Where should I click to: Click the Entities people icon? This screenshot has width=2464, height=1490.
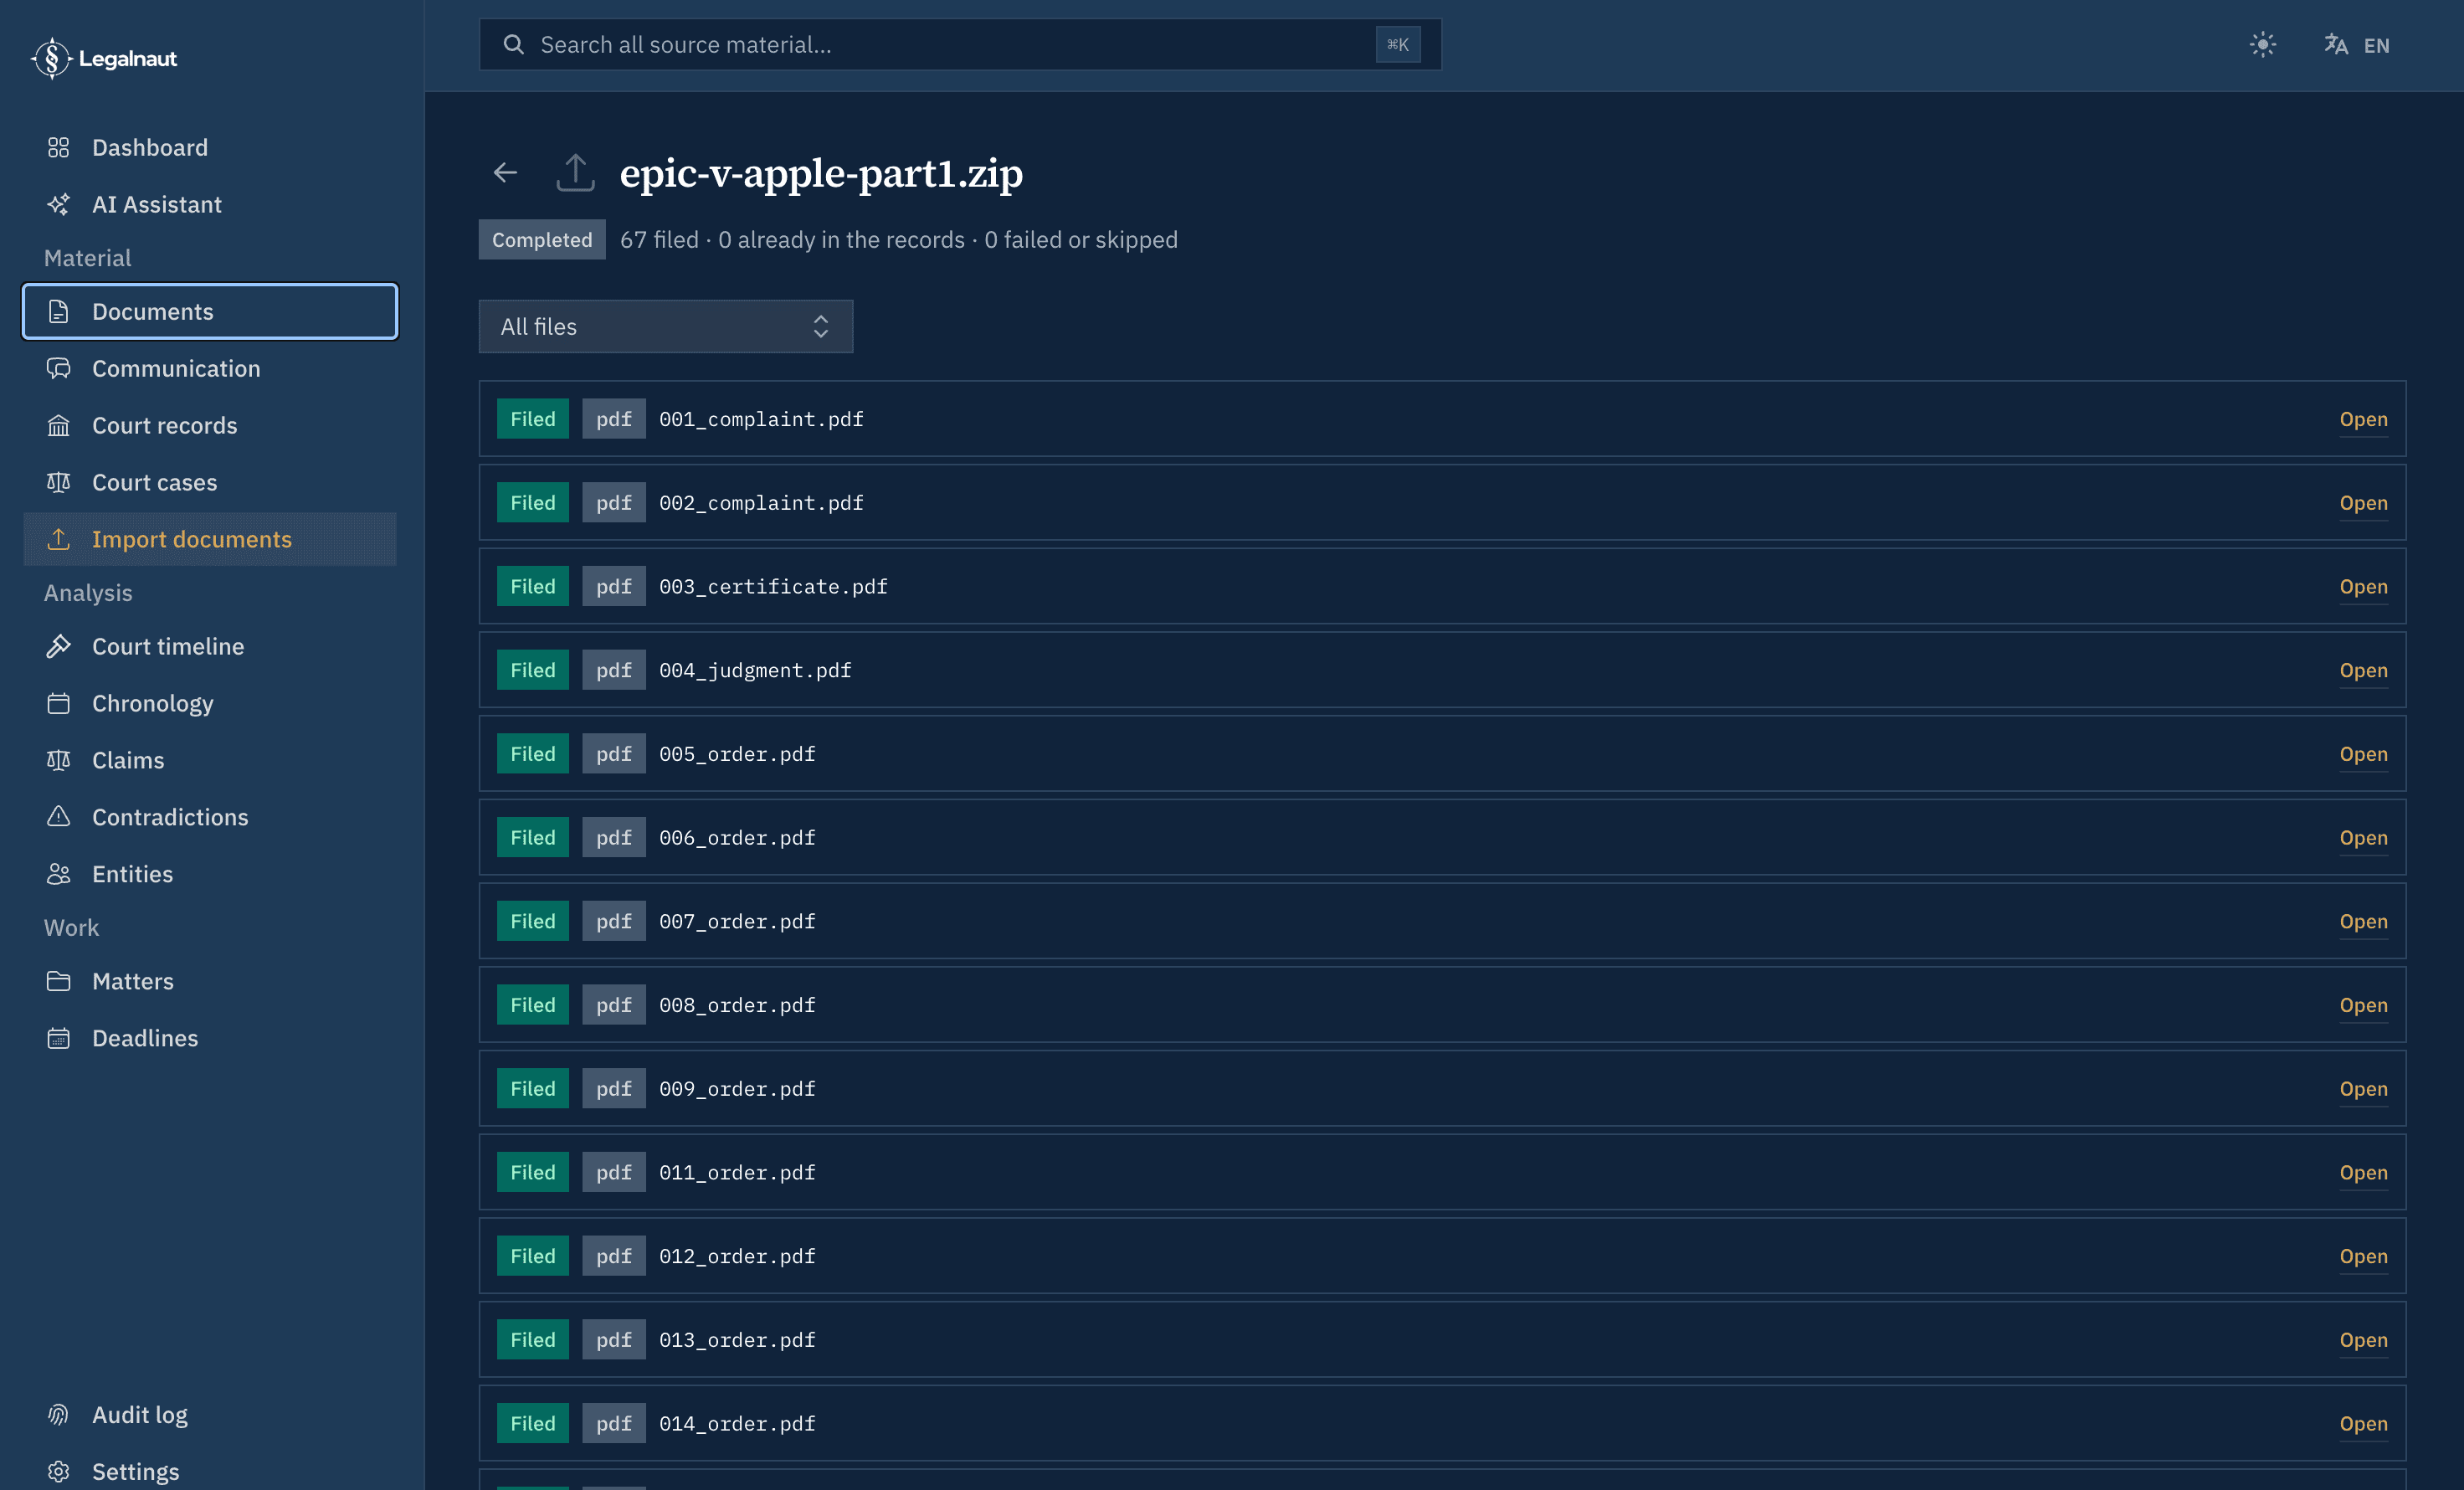58,874
